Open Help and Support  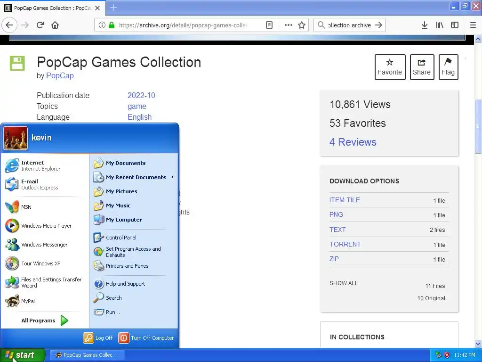point(134,284)
